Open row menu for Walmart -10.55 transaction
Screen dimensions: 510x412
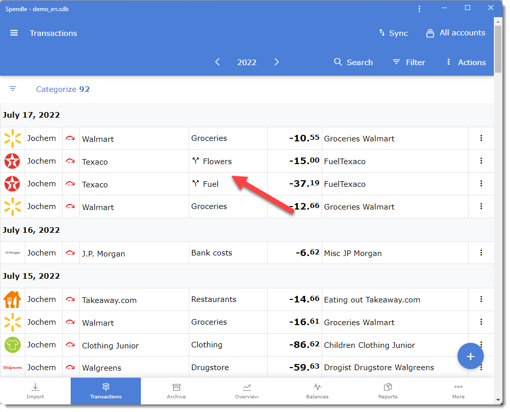481,138
